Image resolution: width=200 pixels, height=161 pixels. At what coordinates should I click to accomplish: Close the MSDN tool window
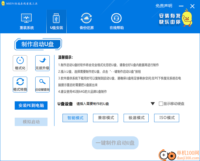[192, 6]
